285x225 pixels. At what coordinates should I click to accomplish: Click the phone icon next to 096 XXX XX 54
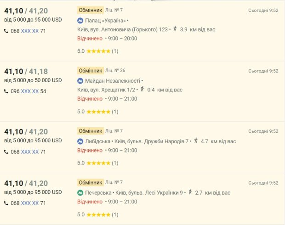[x=6, y=91]
